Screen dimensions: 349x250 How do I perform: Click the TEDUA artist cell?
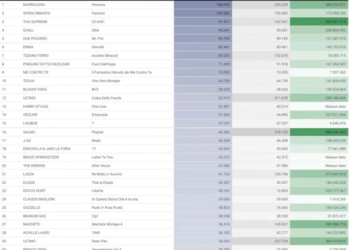point(29,81)
